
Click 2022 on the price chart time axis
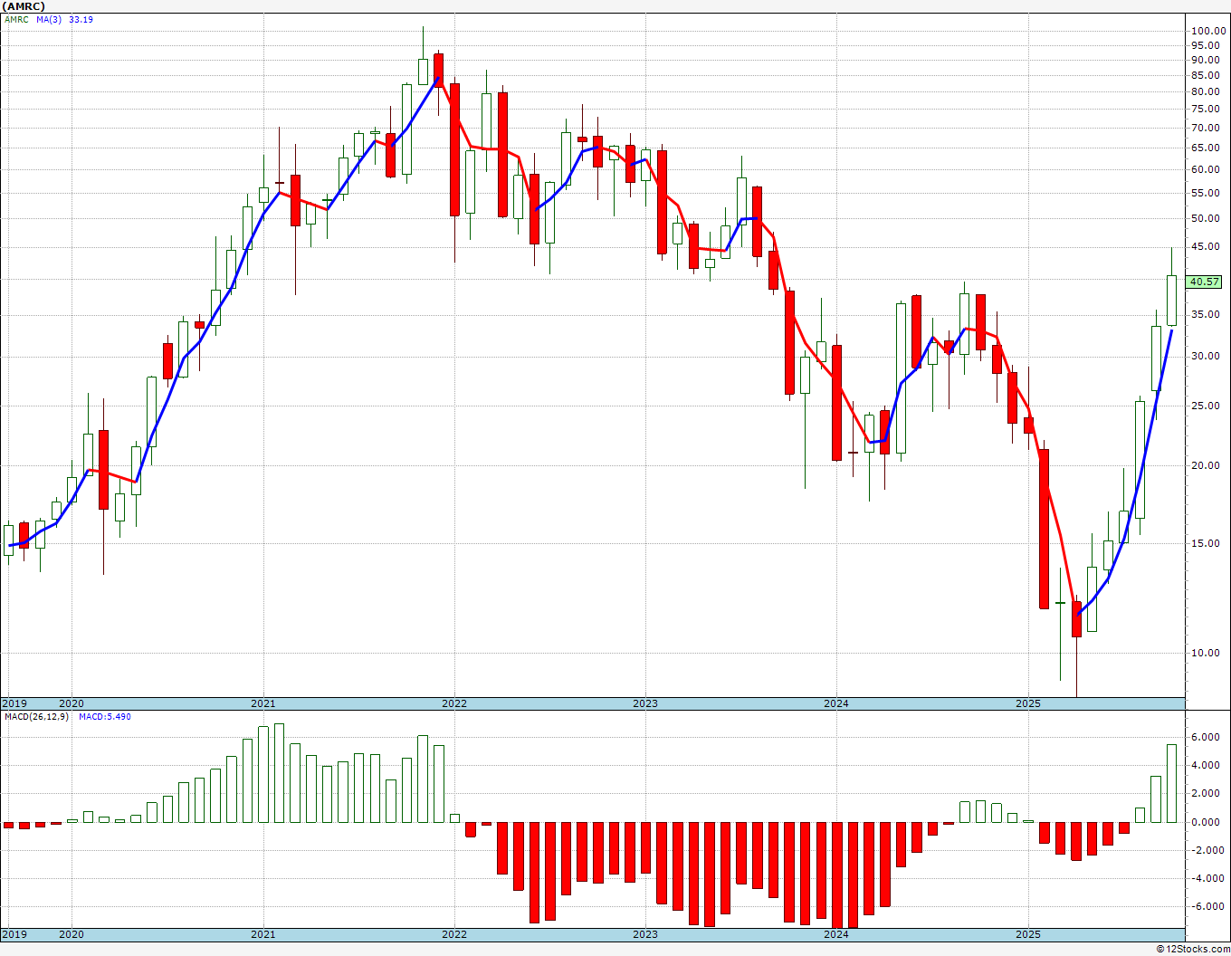454,703
